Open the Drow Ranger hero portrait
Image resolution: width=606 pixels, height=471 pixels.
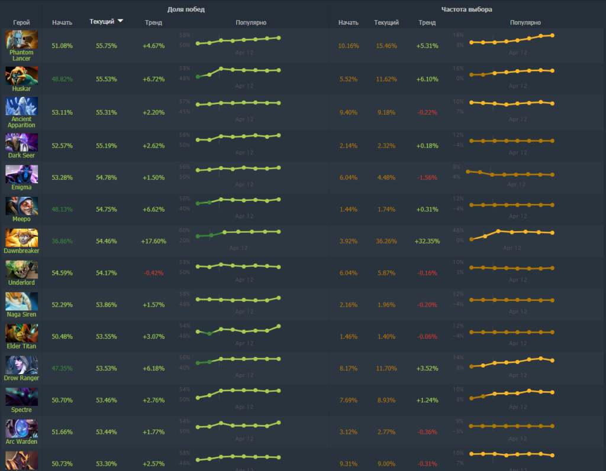tap(22, 365)
